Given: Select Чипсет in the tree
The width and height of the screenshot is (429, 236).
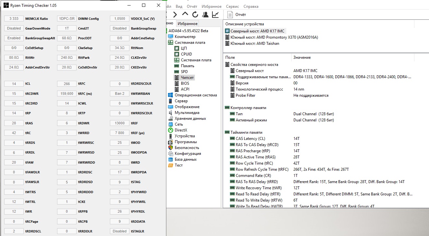Looking at the screenshot, I should [187, 78].
